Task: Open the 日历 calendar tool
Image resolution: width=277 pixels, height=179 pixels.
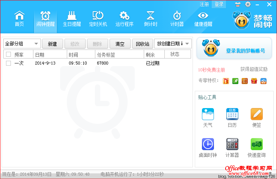Action: [x=232, y=118]
